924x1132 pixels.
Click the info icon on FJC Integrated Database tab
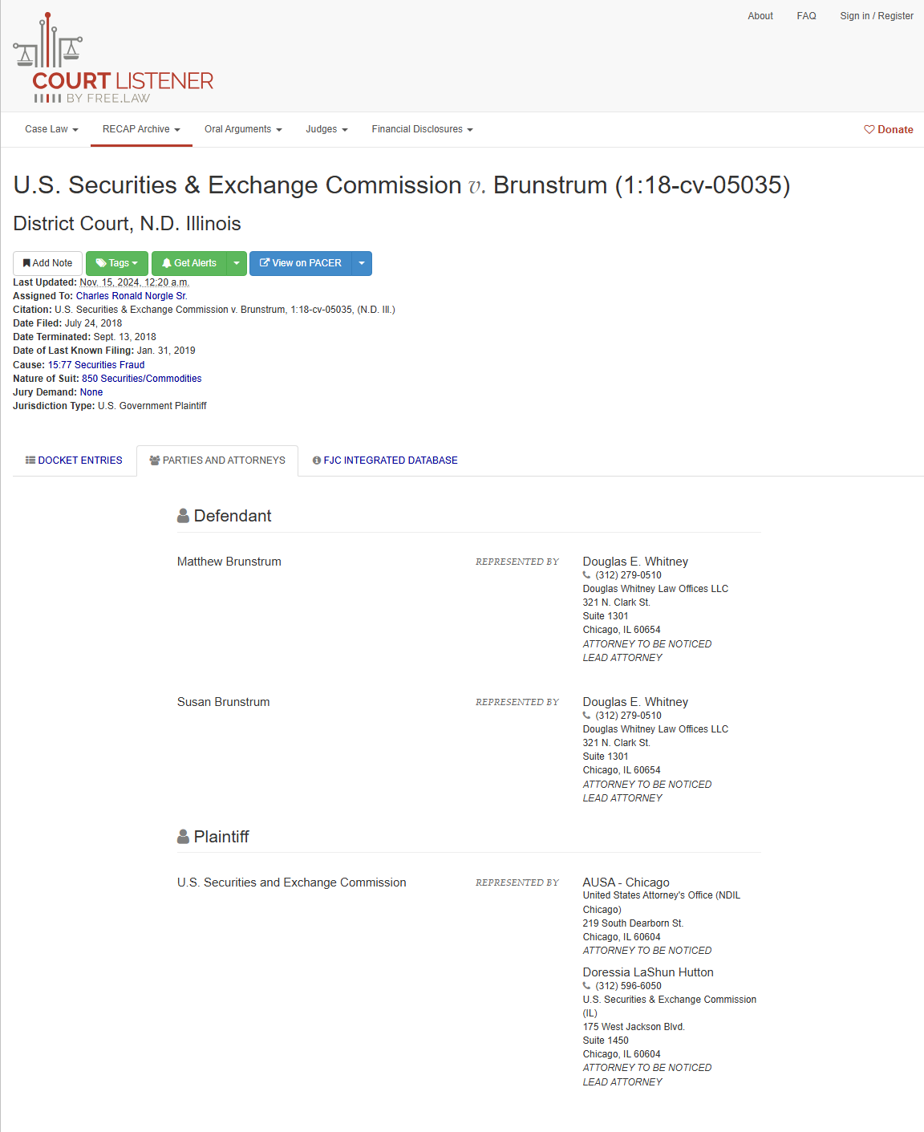point(317,461)
